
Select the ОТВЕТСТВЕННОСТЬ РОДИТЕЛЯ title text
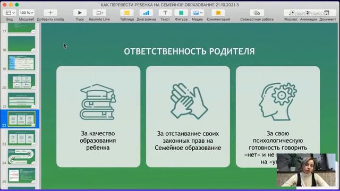pyautogui.click(x=189, y=51)
